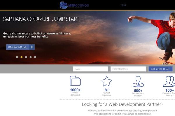Click the businessman icon for satisfied clients
The height and width of the screenshot is (116, 175).
coord(138,81)
